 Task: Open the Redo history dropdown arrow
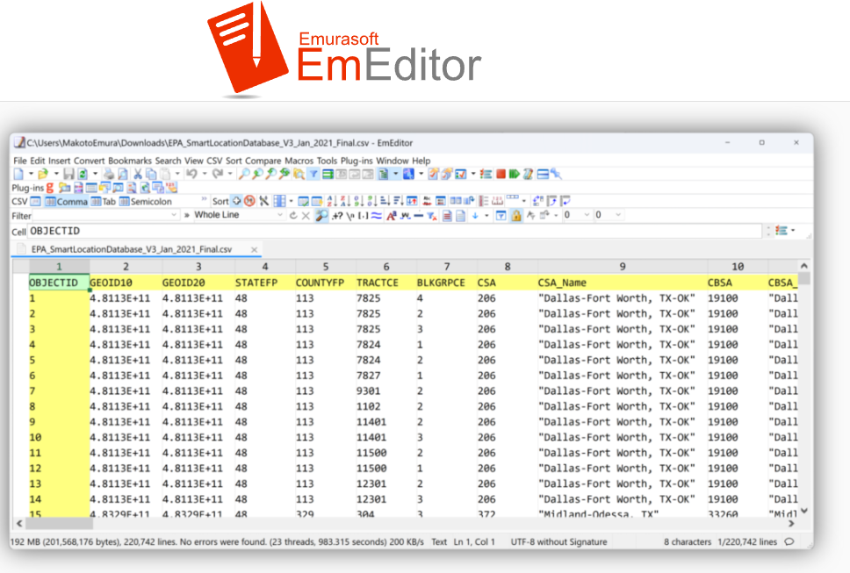(230, 174)
